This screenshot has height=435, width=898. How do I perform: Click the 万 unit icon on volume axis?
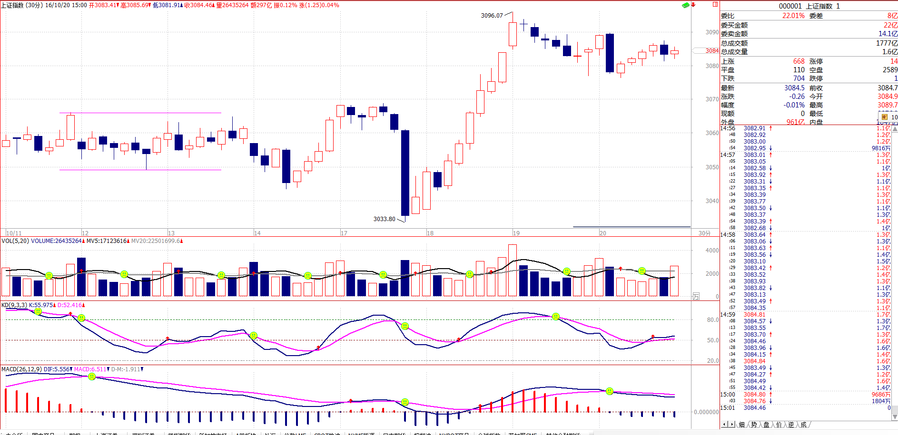(x=696, y=296)
